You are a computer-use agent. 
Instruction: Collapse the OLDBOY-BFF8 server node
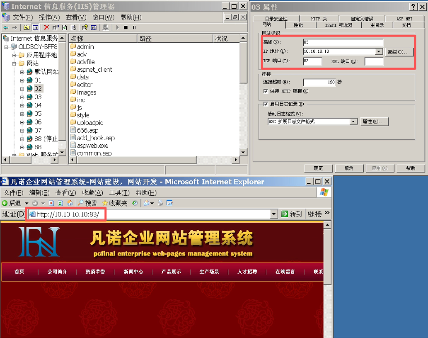6,47
